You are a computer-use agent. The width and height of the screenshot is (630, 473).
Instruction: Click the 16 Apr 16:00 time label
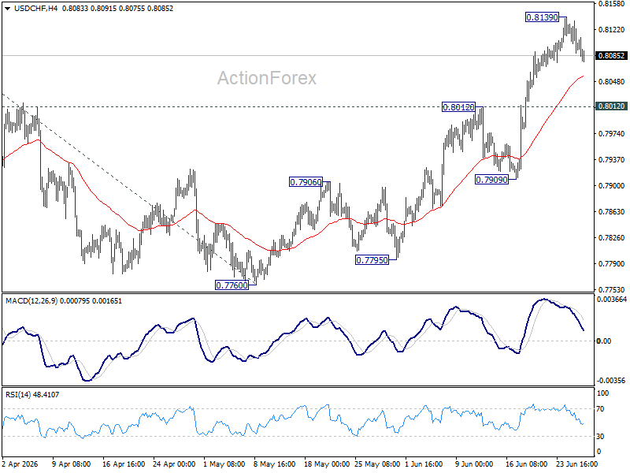[x=124, y=464]
